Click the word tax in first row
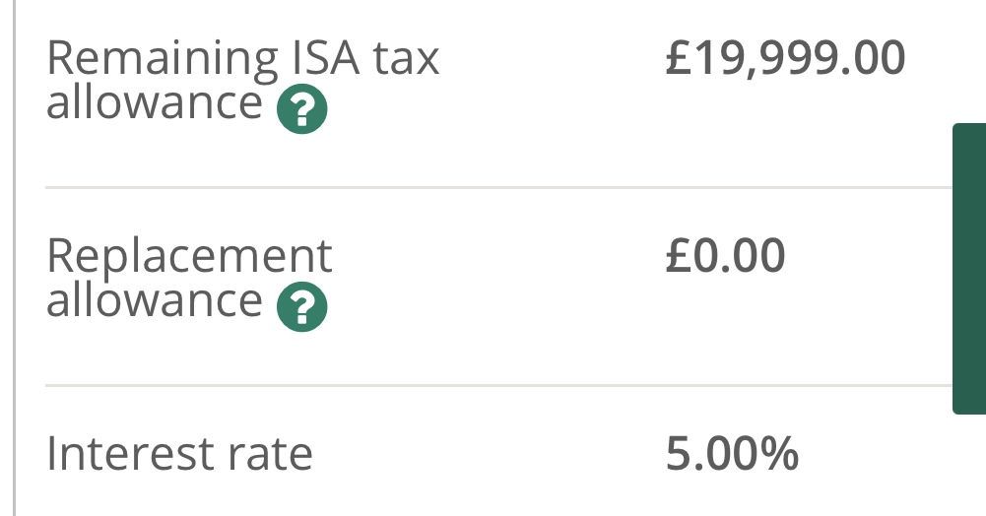986x516 pixels. tap(406, 59)
